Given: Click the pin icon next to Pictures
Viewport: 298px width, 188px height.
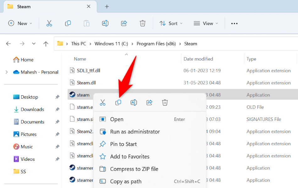Looking at the screenshot, I should click(57, 134).
